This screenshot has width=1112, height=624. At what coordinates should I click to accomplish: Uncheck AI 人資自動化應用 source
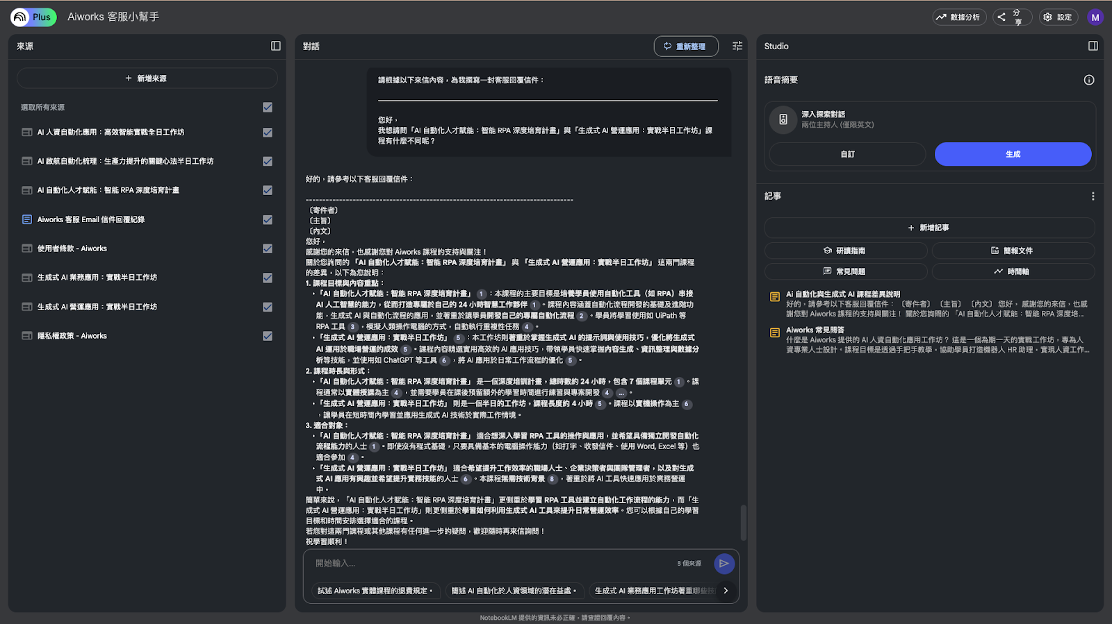tap(268, 133)
